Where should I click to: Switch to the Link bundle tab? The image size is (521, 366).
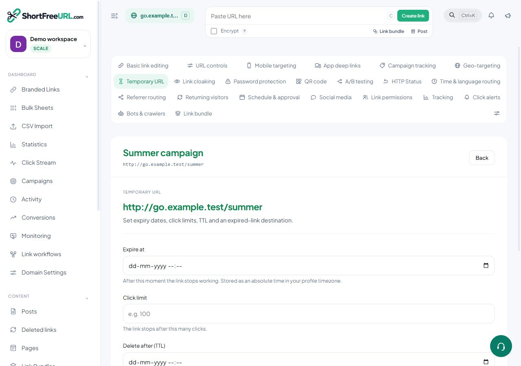click(193, 113)
